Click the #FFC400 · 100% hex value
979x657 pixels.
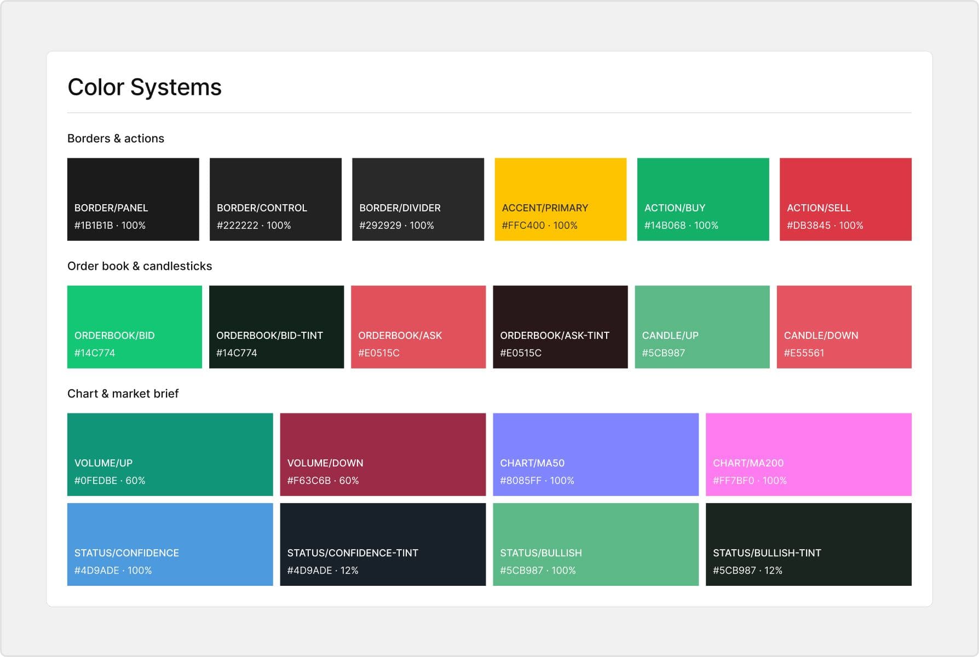pyautogui.click(x=539, y=226)
